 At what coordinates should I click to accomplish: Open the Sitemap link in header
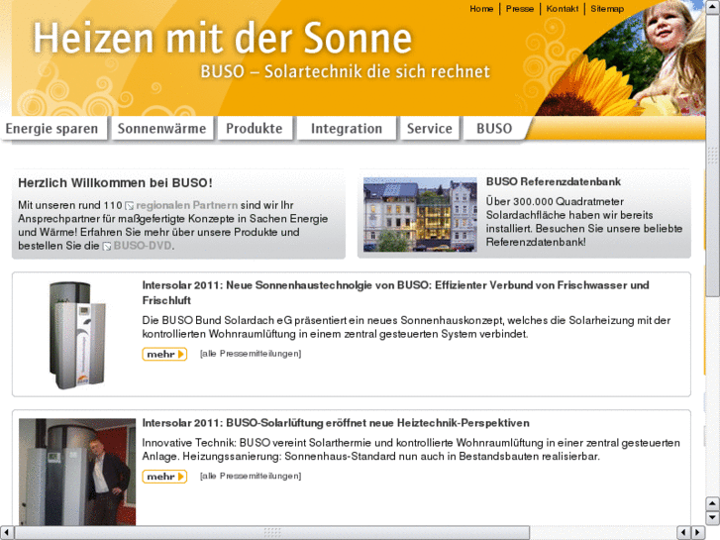point(607,9)
